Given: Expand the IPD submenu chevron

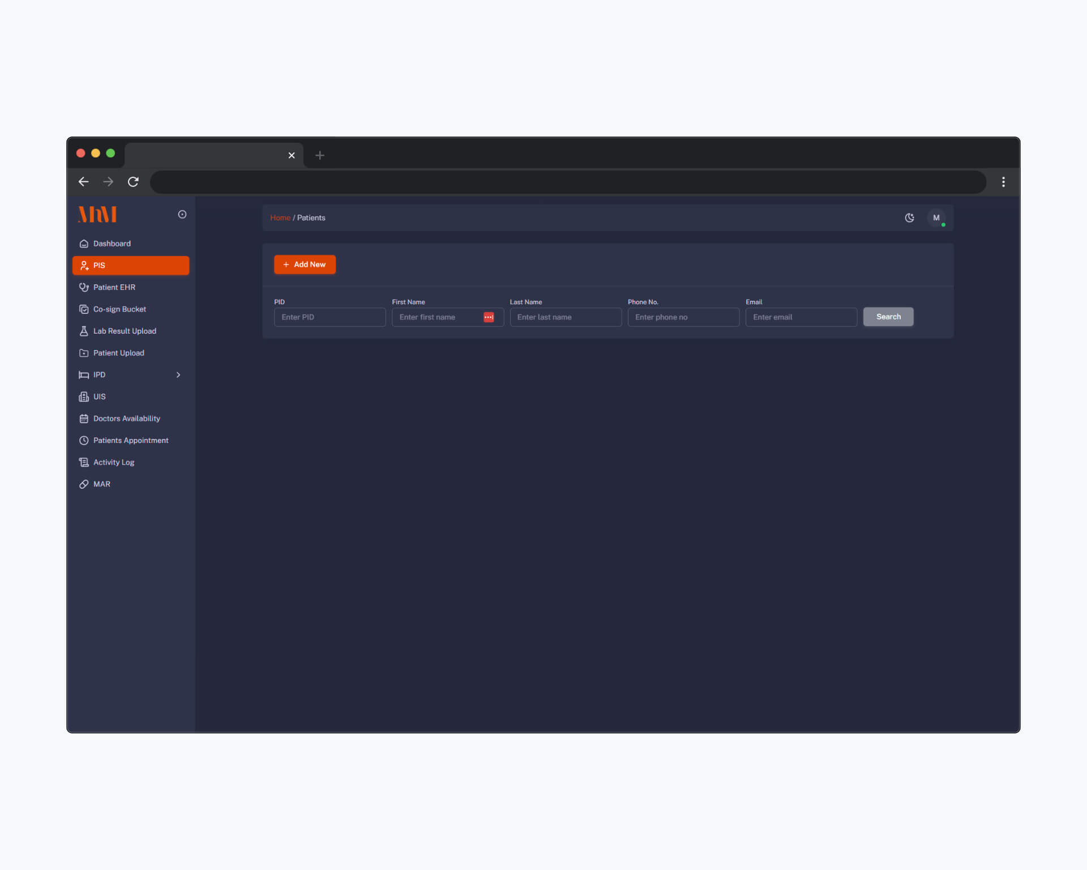Looking at the screenshot, I should [x=178, y=375].
